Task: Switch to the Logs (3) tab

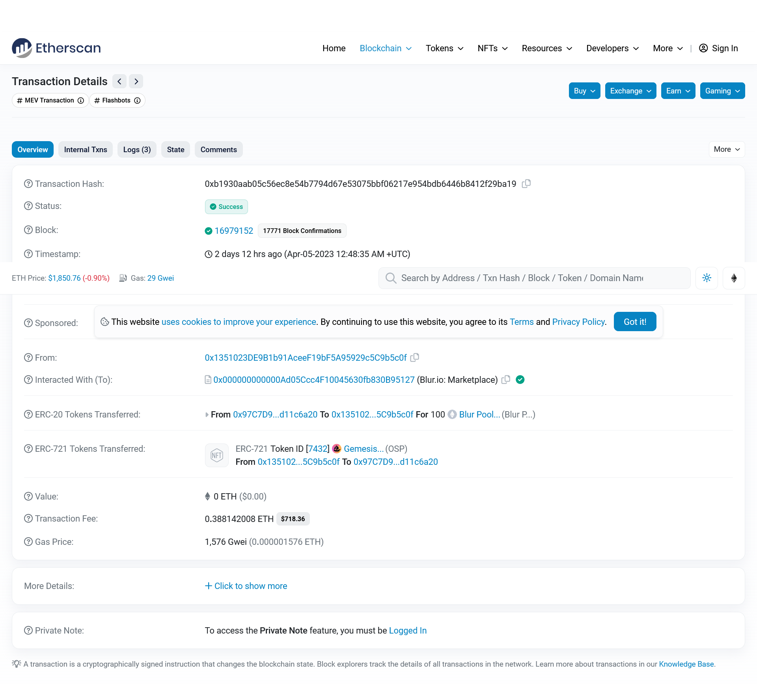Action: click(x=137, y=149)
